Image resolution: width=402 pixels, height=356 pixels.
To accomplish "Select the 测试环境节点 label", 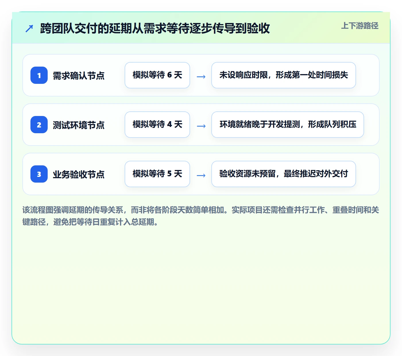I will pyautogui.click(x=79, y=125).
